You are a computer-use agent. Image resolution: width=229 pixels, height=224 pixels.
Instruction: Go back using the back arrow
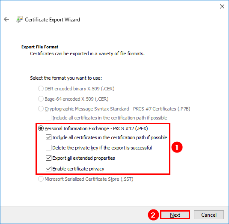6,19
